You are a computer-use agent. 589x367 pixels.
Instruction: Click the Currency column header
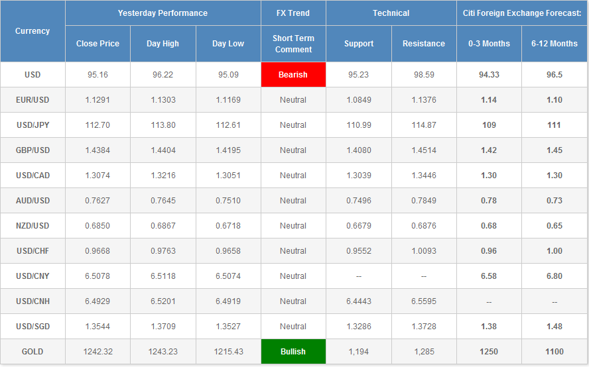click(x=33, y=31)
